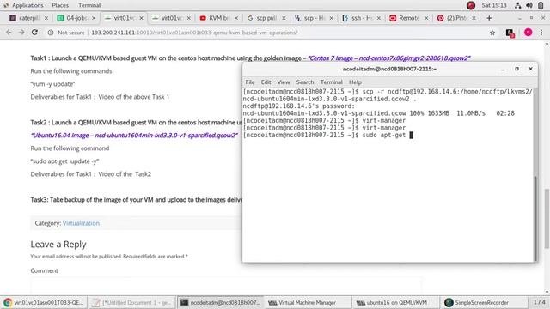Viewport: 550px width, 309px height.
Task: Close the scp pull Google tab
Action: (284, 18)
